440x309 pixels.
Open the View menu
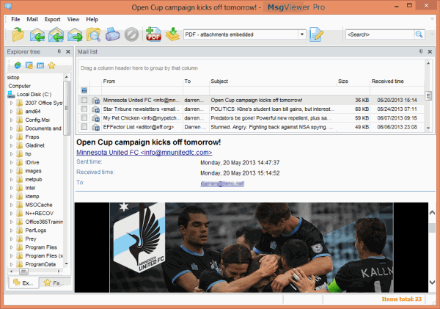coord(73,19)
